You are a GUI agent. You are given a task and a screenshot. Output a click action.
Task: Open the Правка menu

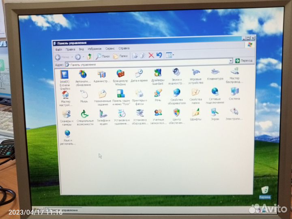[x=71, y=49]
